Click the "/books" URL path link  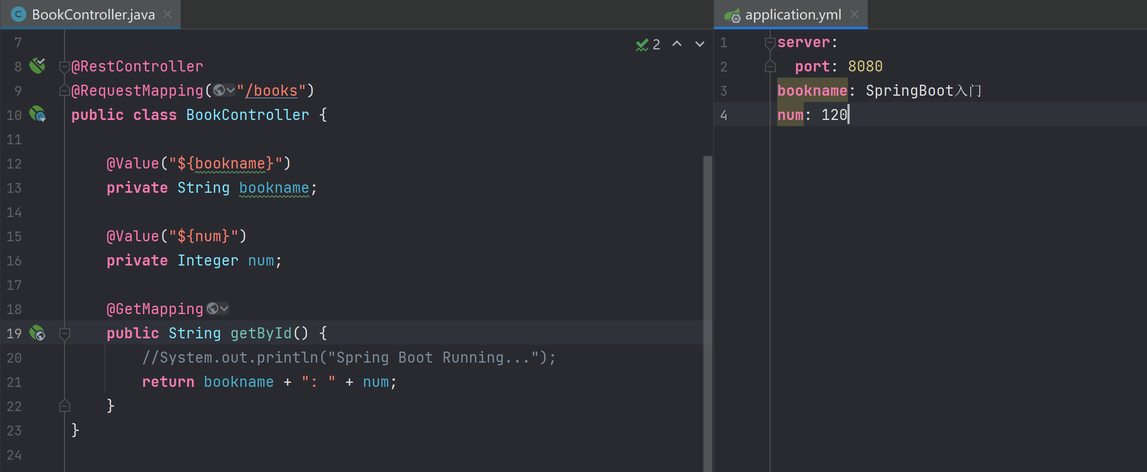271,91
